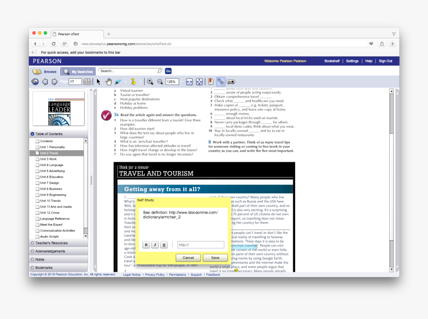Click the page's vertical scrollbar down arrow
The height and width of the screenshot is (319, 428).
pos(392,269)
